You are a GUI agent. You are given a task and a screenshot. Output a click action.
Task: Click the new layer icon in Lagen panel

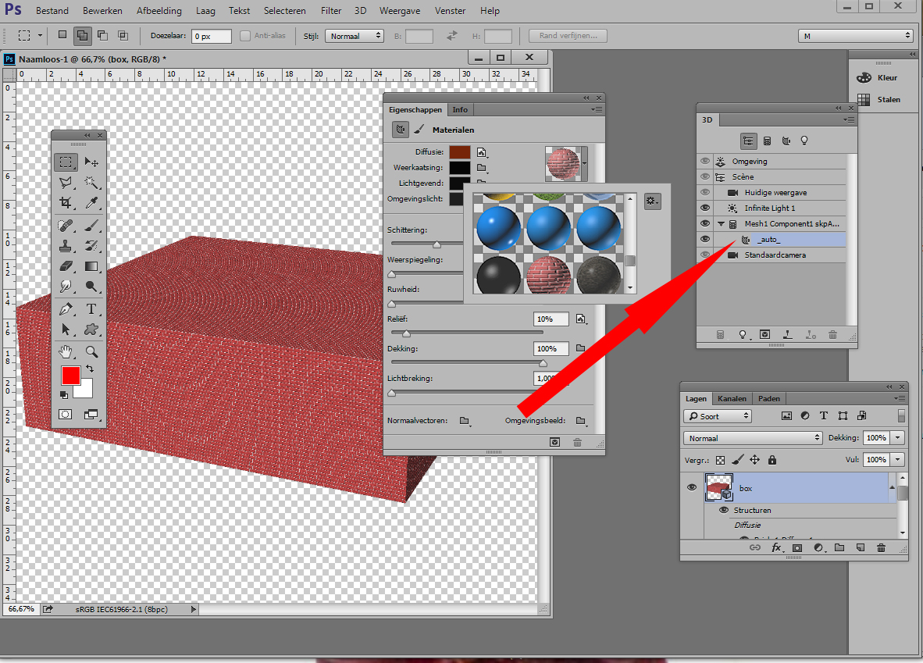pyautogui.click(x=859, y=547)
